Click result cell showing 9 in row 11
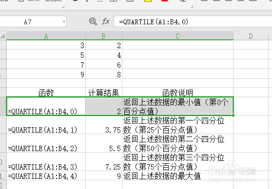 point(104,176)
